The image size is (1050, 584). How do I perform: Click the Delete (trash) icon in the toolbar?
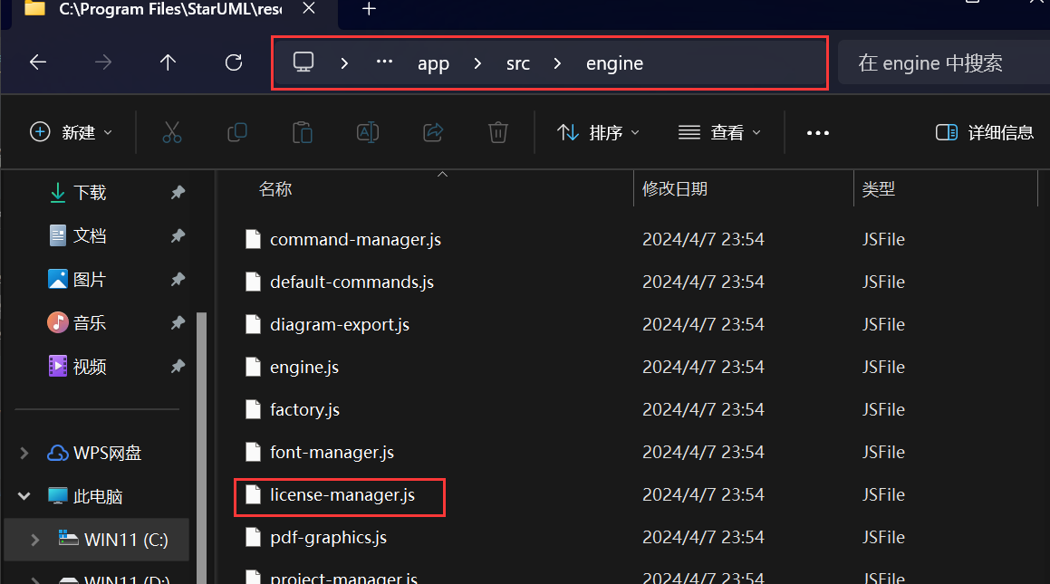point(497,132)
